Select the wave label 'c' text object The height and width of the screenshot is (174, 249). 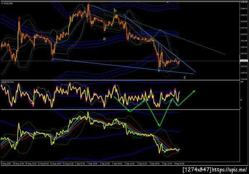click(x=185, y=77)
